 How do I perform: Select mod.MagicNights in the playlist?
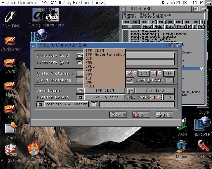coord(151,39)
